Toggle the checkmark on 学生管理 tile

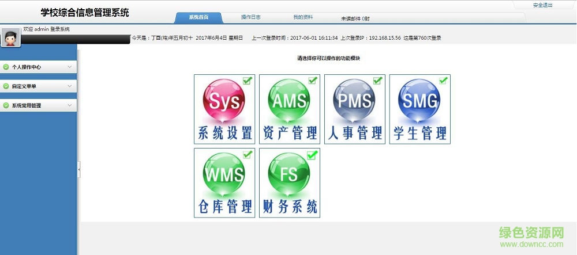click(x=443, y=81)
